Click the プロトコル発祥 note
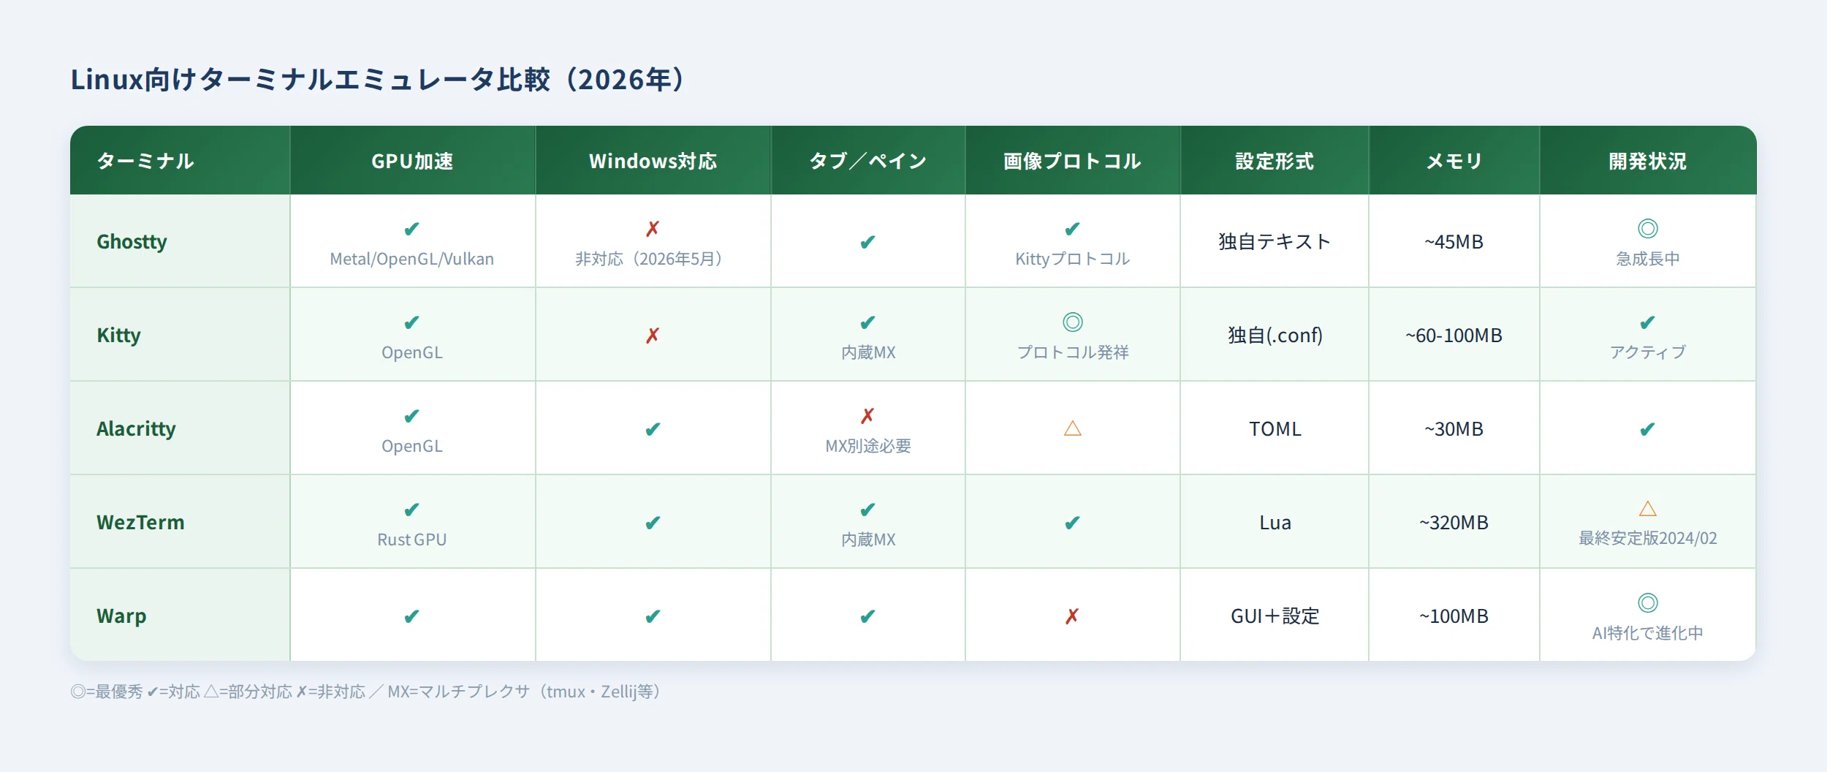1827x772 pixels. point(1072,352)
